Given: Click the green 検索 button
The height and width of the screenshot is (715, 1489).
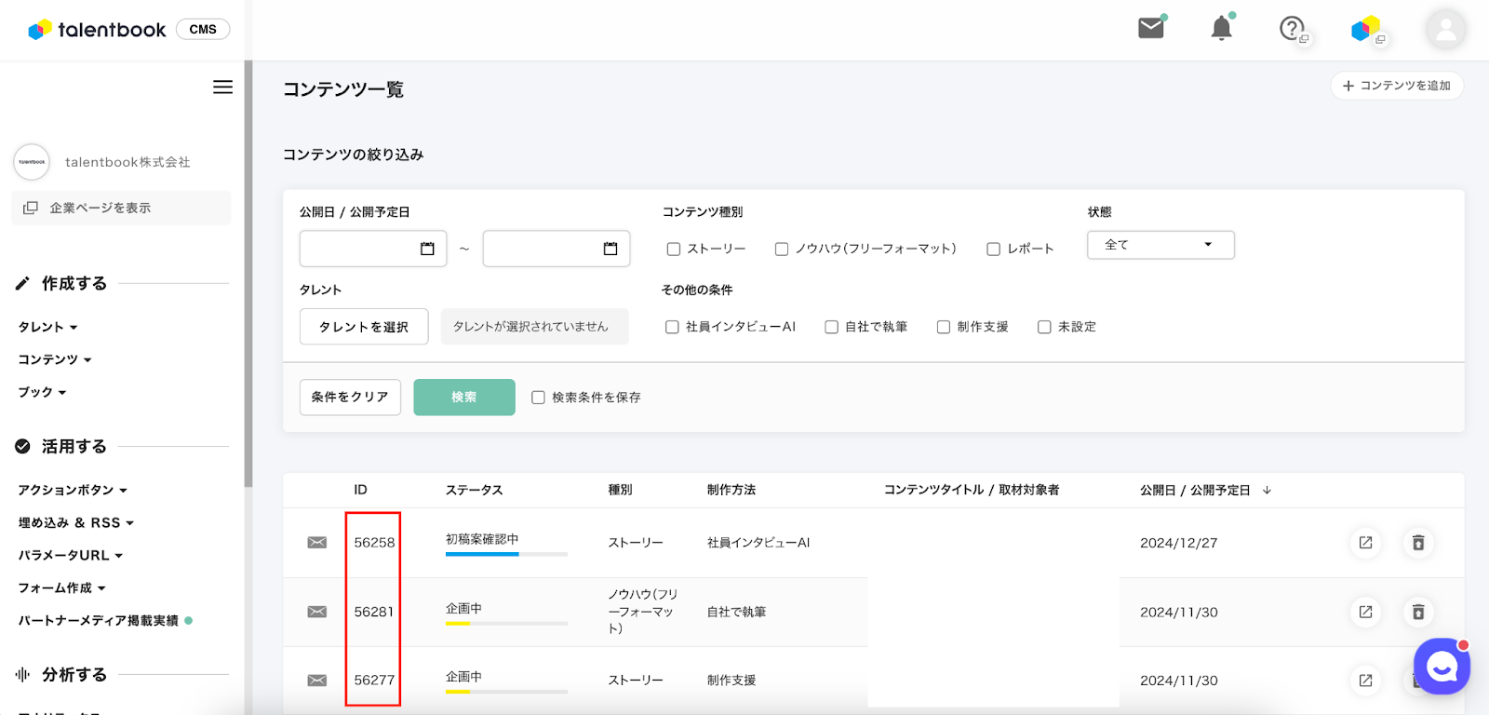Looking at the screenshot, I should 463,398.
